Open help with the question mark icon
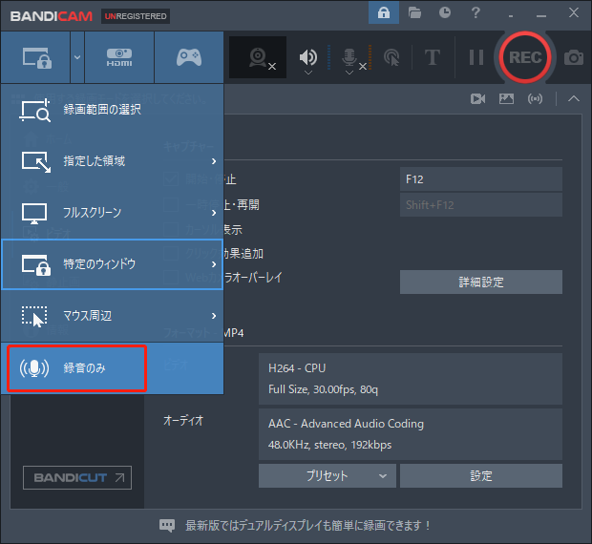 [476, 12]
